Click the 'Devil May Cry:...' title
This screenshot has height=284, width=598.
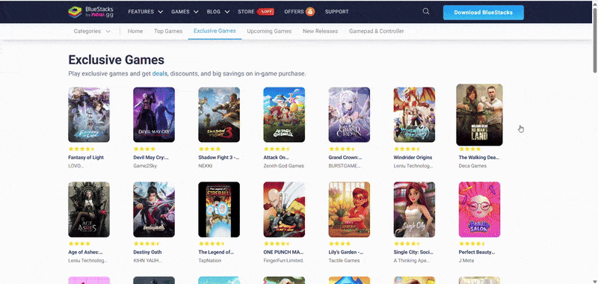pos(151,158)
